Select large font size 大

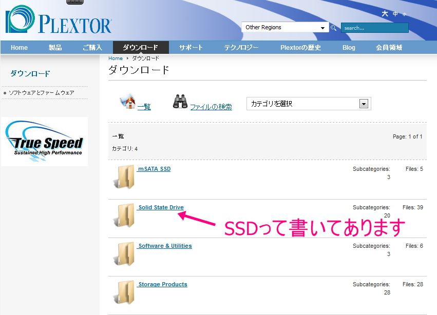click(385, 13)
